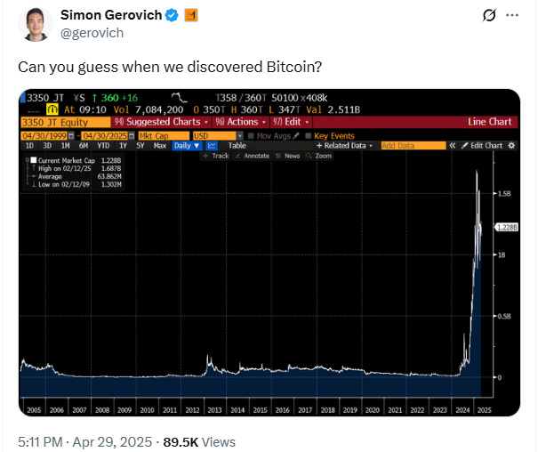Image resolution: width=538 pixels, height=452 pixels.
Task: Click the 3350 JT Equity field
Action: click(66, 122)
